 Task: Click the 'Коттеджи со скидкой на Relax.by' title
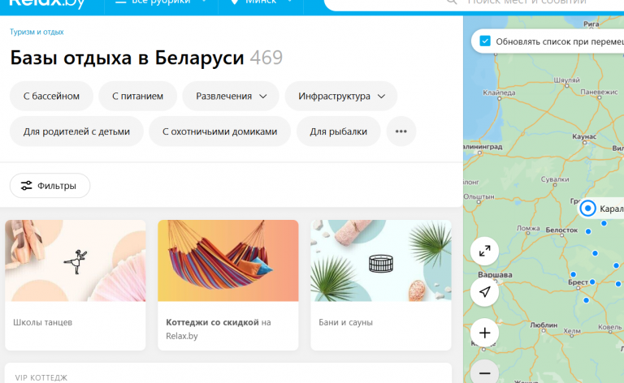(219, 329)
